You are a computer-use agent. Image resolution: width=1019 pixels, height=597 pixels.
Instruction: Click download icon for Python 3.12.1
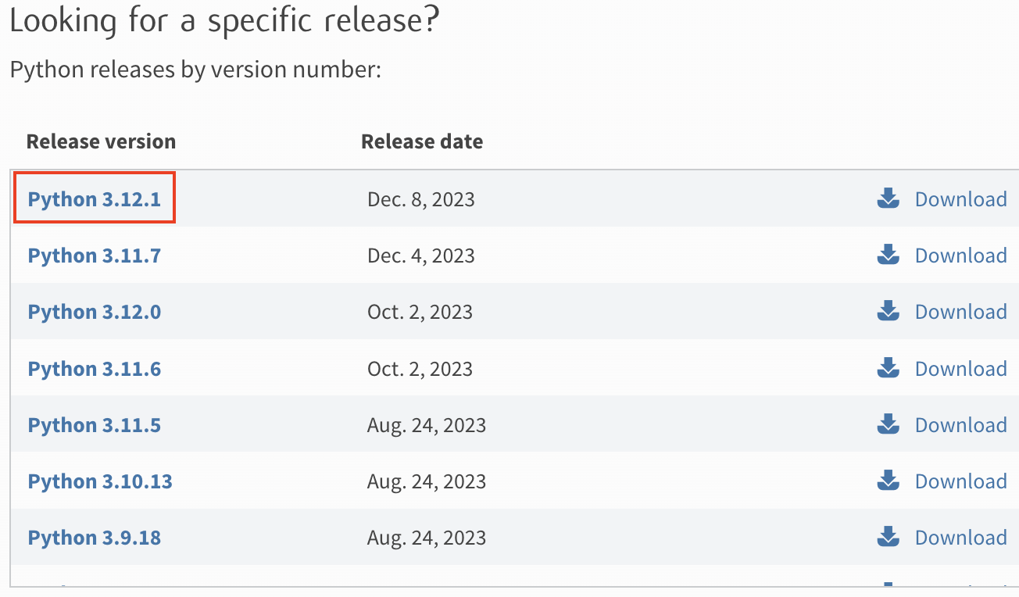point(888,199)
